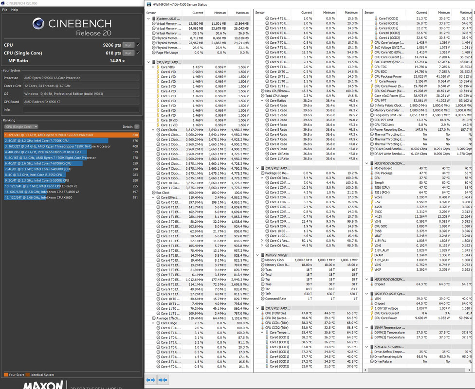Click the HWiNFO64 title bar icon
The height and width of the screenshot is (389, 475).
[x=149, y=4]
